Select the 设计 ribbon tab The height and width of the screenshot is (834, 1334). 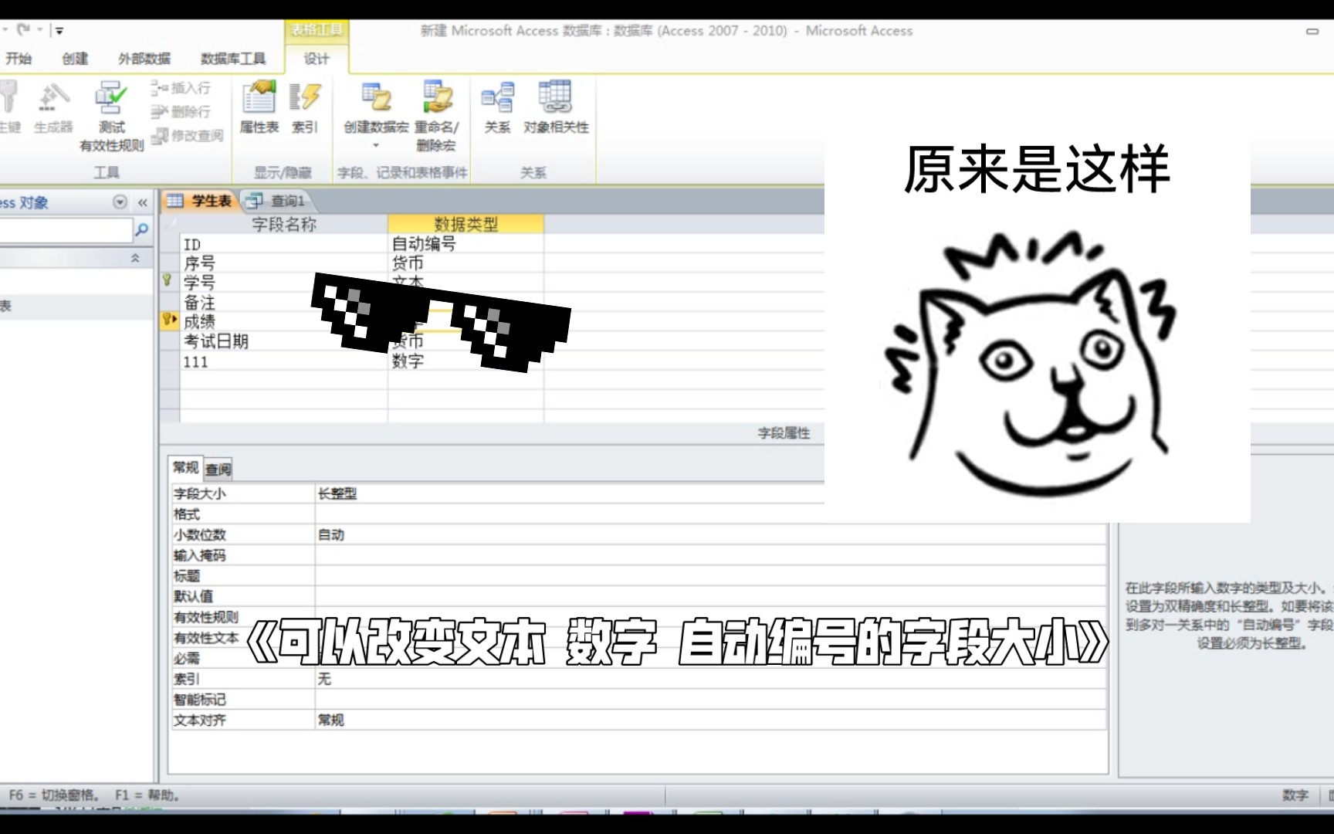(x=316, y=59)
